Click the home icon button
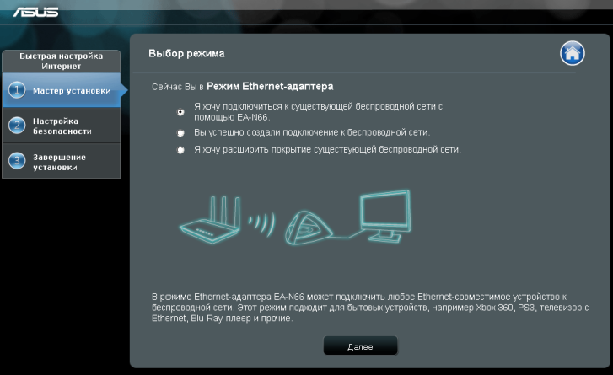The image size is (613, 375). (573, 53)
